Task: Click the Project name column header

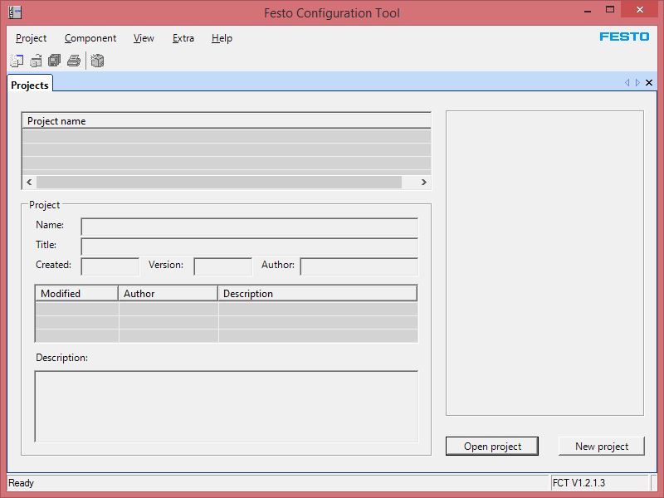Action: pos(226,121)
